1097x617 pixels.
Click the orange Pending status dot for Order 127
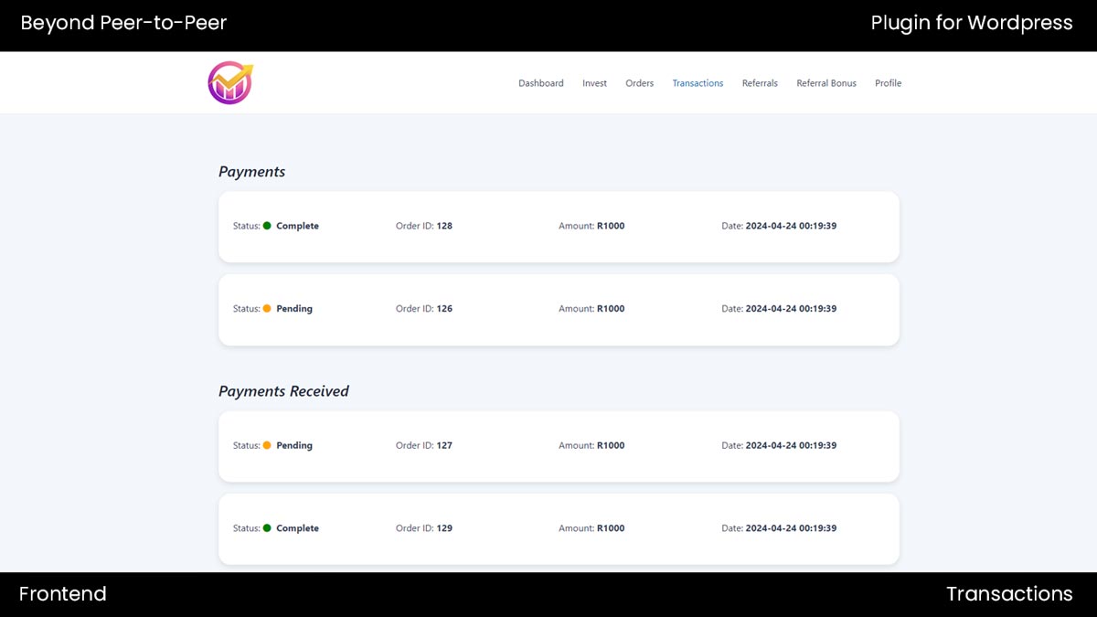[x=267, y=446]
